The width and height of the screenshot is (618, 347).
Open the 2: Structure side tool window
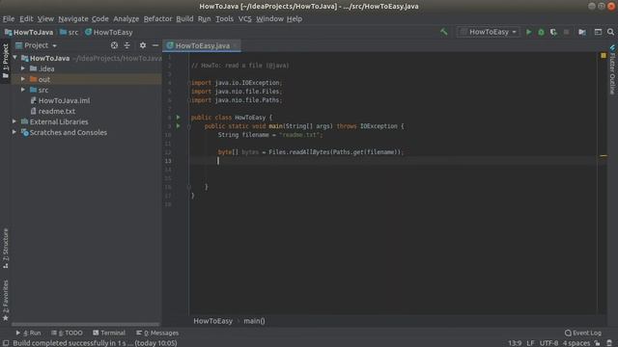point(6,249)
